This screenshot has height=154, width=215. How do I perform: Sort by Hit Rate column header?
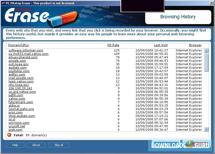click(x=113, y=45)
